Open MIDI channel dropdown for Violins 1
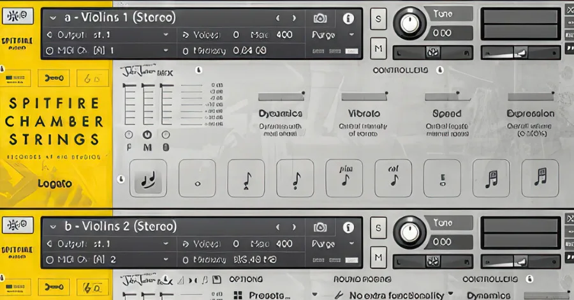Viewport: 574px width, 300px height. pyautogui.click(x=166, y=50)
